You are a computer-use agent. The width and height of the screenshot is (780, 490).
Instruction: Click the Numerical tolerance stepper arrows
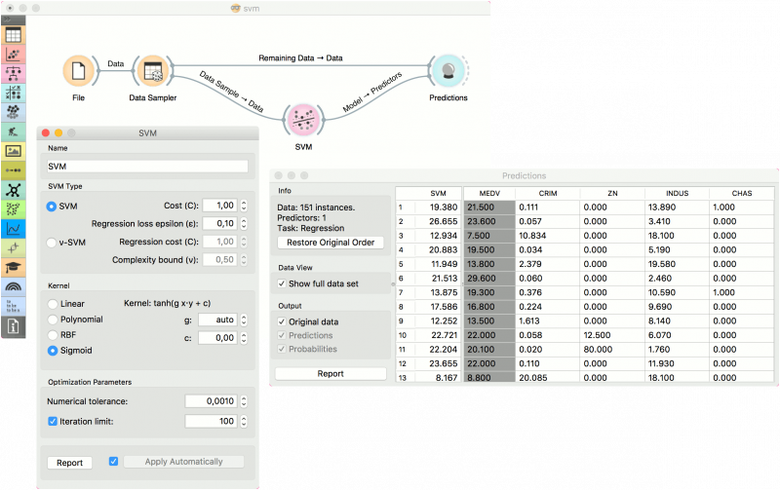[x=243, y=400]
